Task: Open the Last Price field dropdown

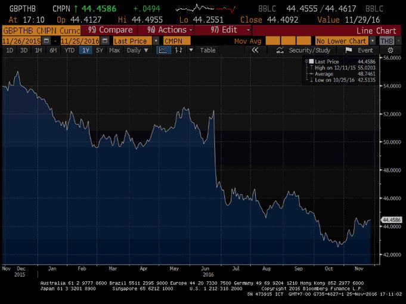Action: pos(156,41)
